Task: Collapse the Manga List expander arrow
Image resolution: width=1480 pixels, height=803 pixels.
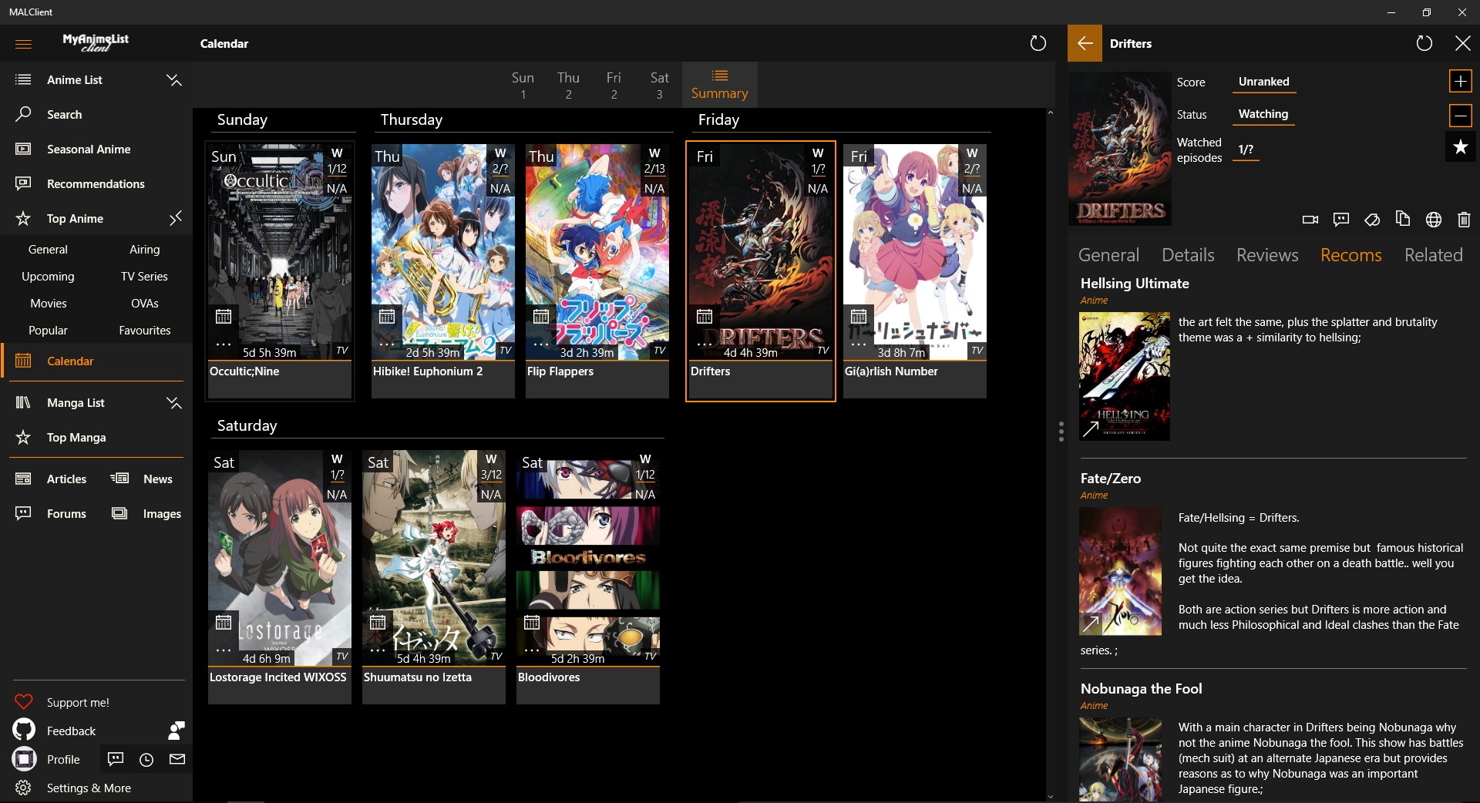Action: pyautogui.click(x=174, y=402)
